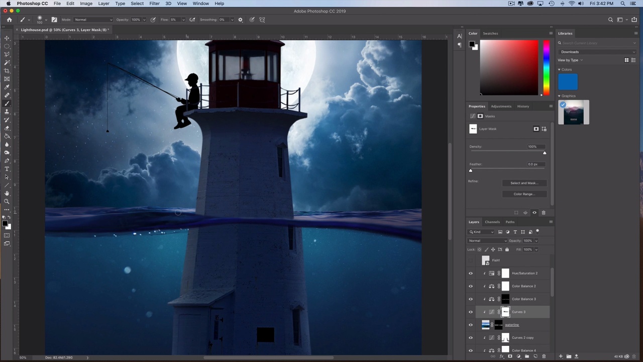The height and width of the screenshot is (362, 643).
Task: Add a layer style with fx icon
Action: coord(501,356)
